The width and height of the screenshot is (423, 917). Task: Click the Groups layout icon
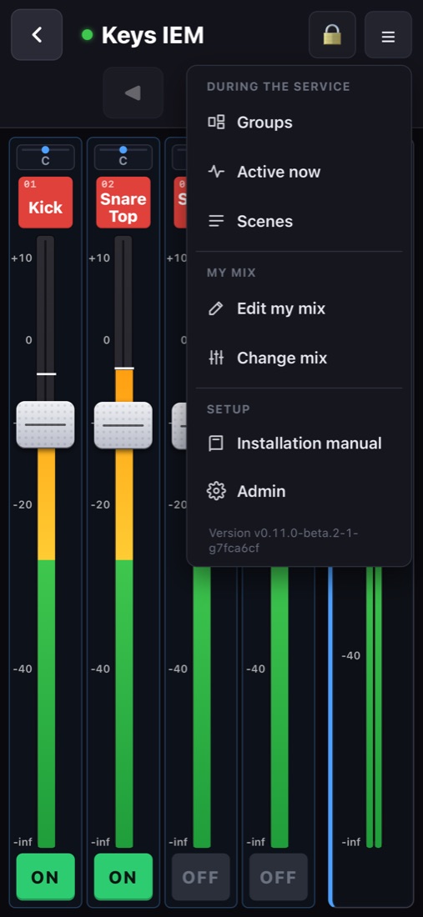point(216,123)
